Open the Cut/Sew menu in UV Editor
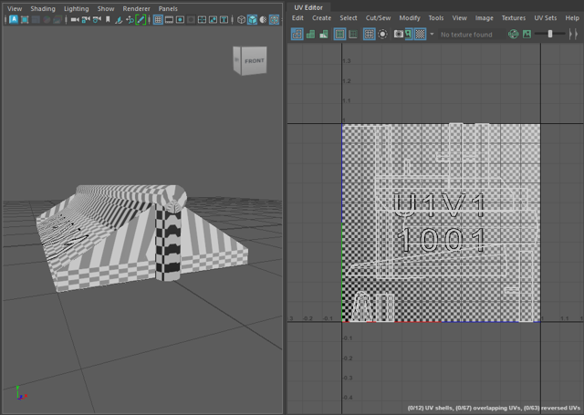584x415 pixels. click(378, 17)
